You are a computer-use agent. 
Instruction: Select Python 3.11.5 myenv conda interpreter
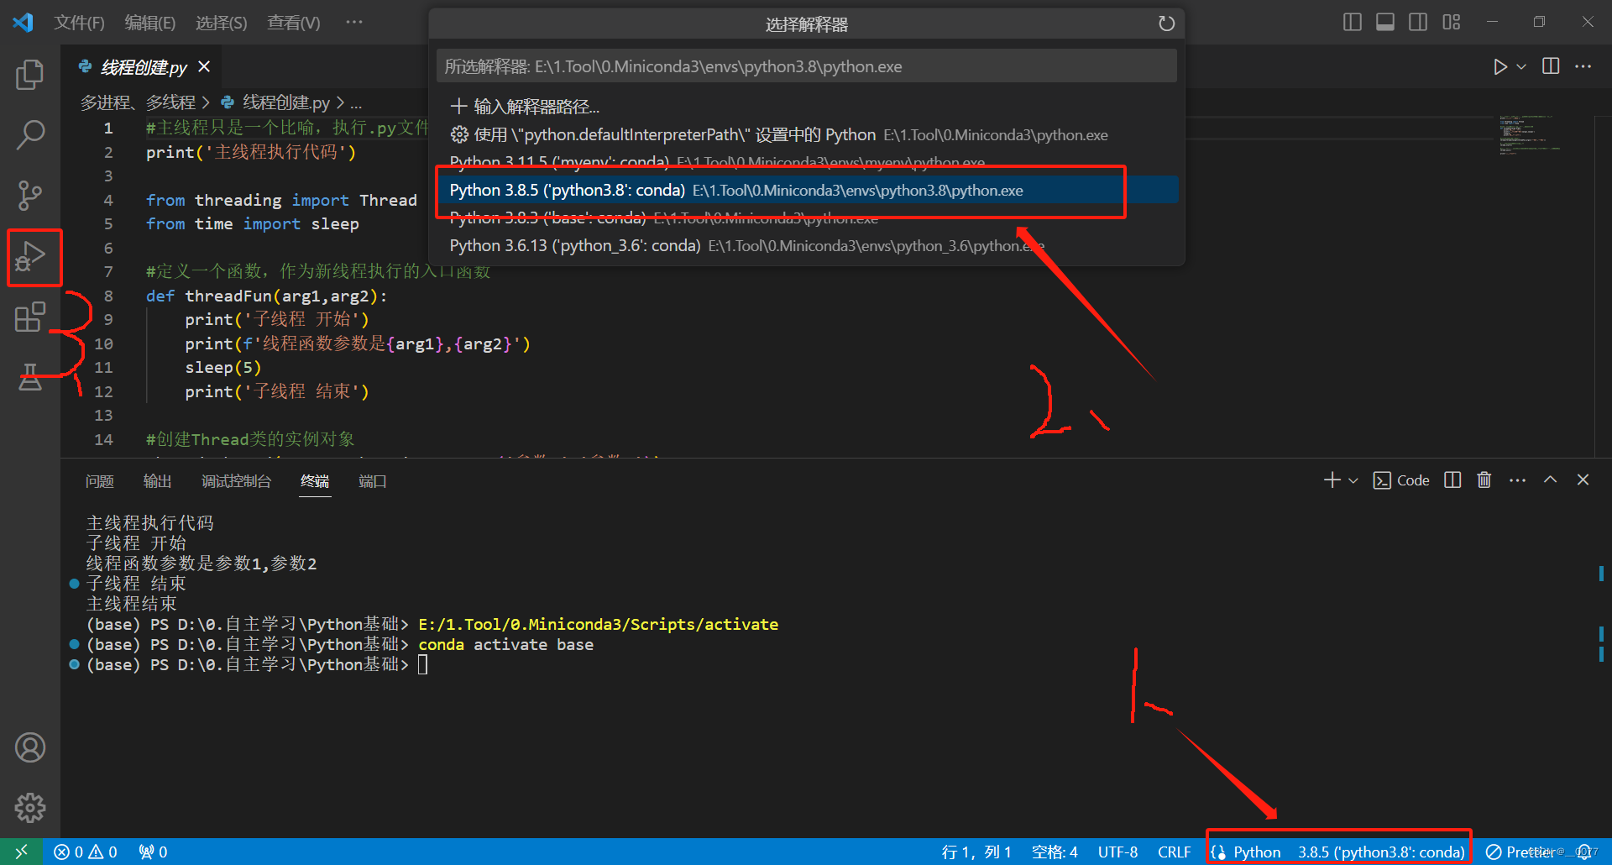point(806,162)
